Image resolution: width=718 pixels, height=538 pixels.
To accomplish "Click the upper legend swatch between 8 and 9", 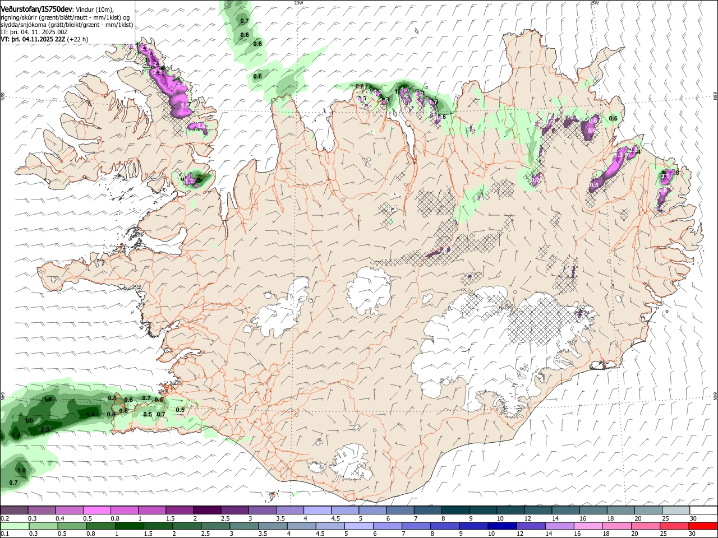I will pyautogui.click(x=454, y=510).
